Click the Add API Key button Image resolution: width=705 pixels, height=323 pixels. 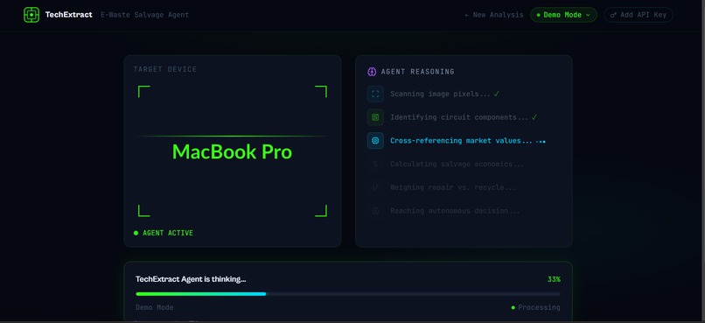point(639,15)
